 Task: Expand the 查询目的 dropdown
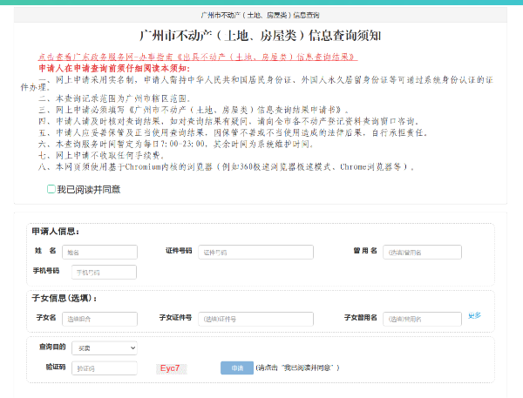pos(105,347)
